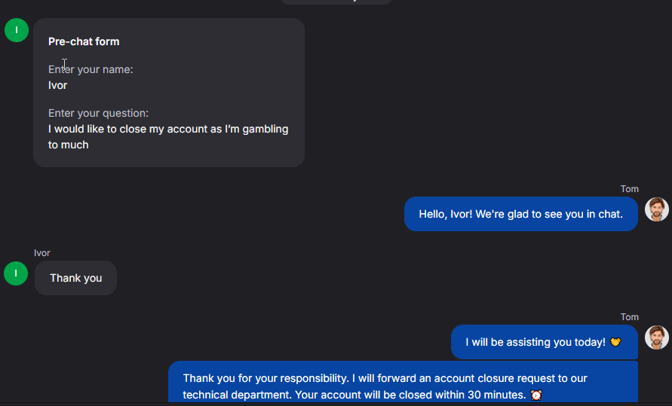This screenshot has width=672, height=406.
Task: Click Ivor's green avatar beside Thank you
Action: (16, 273)
